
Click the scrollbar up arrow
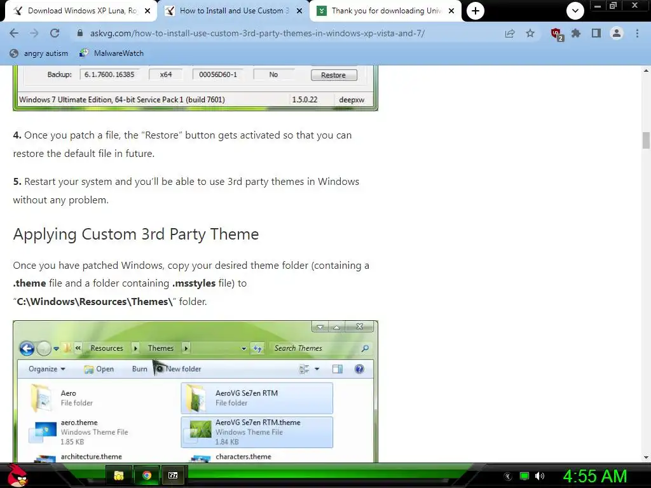[x=646, y=70]
